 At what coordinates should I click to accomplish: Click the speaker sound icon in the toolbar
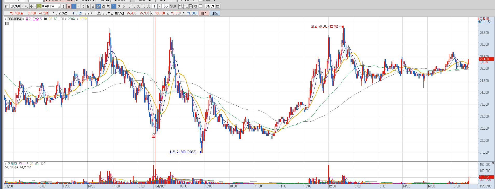(31, 6)
